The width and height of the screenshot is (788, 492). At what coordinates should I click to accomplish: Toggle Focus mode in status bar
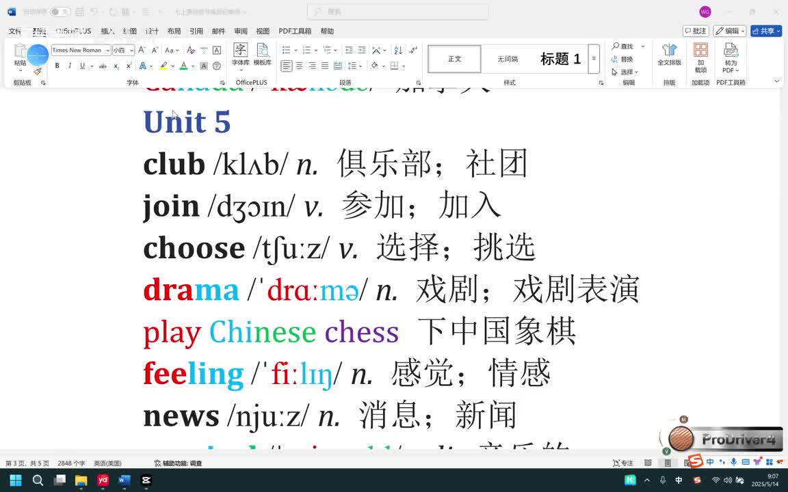pos(623,463)
